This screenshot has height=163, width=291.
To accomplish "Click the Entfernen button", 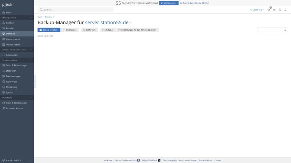I will click(x=89, y=30).
